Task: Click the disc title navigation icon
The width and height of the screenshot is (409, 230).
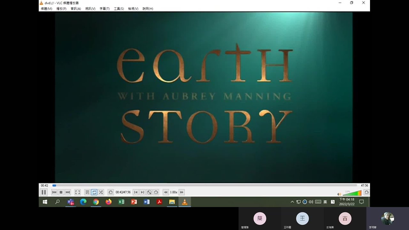Action: coord(149,192)
